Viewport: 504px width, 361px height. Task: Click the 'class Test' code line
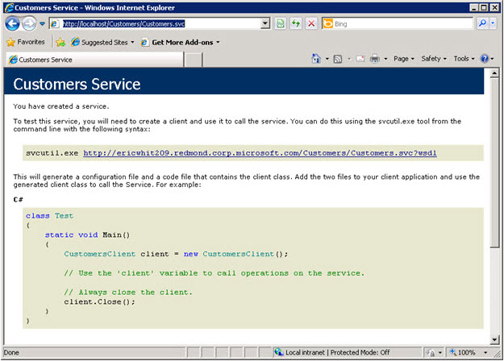49,216
